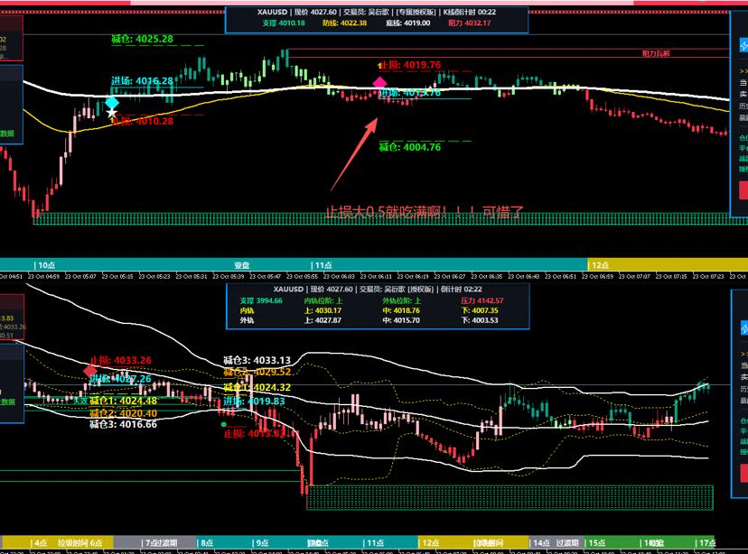Select the red diamond marker near 4033.26

tap(90, 370)
